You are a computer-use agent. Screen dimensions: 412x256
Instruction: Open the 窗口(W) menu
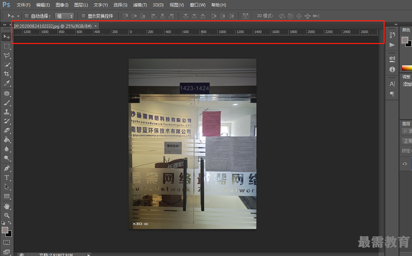click(x=197, y=5)
